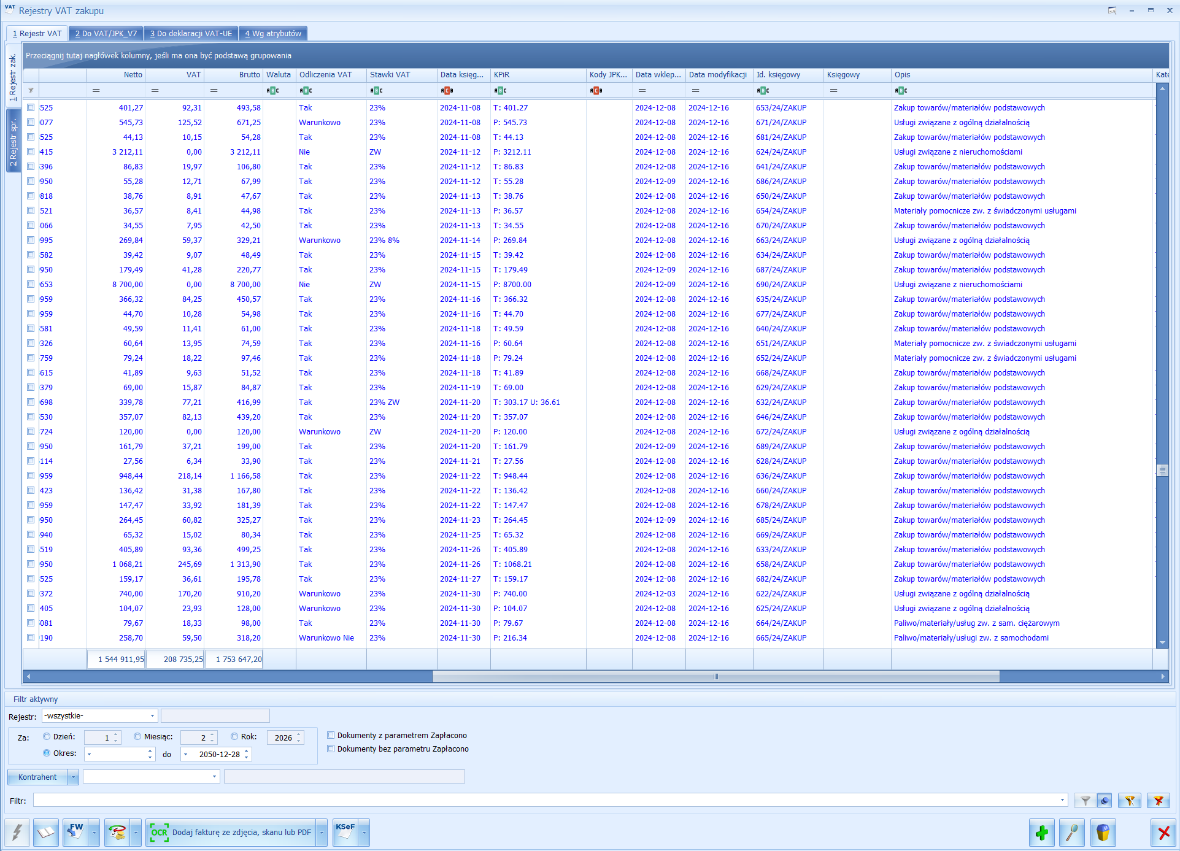Enable 'Dokumenty z parametrem Zapłacono' checkbox
The width and height of the screenshot is (1180, 851).
[x=331, y=735]
